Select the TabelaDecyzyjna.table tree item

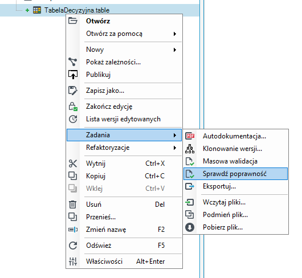pos(77,10)
